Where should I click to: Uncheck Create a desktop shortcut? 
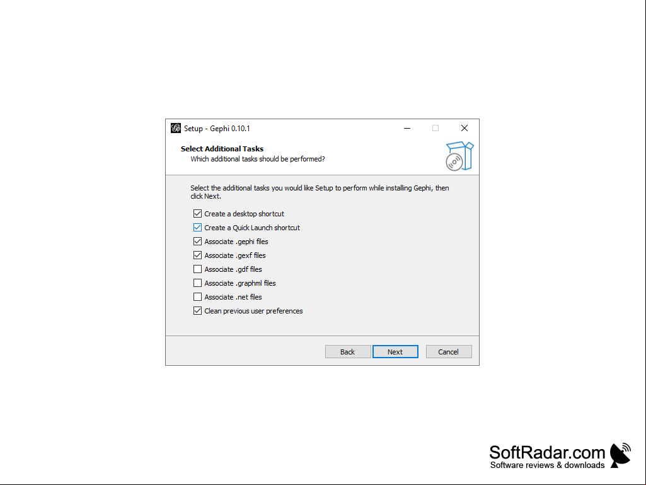tap(197, 214)
